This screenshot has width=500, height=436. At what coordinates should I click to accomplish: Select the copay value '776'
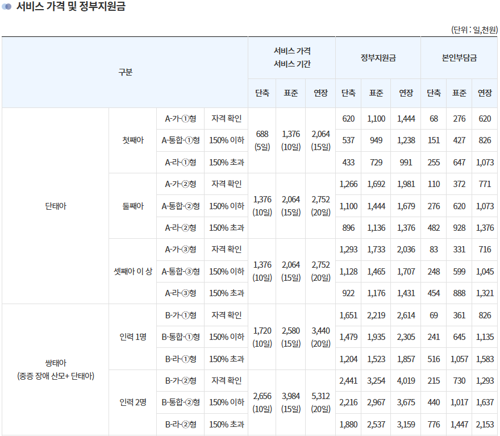pyautogui.click(x=434, y=425)
